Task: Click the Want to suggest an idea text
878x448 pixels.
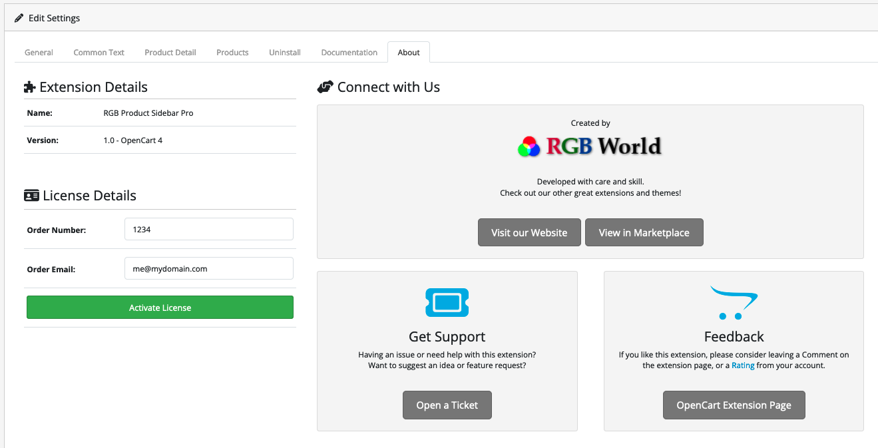Action: point(447,365)
